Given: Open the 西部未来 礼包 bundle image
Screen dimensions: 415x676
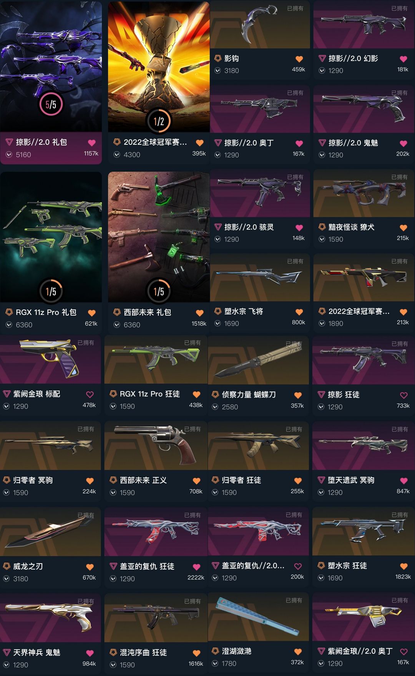Looking at the screenshot, I should [x=159, y=237].
